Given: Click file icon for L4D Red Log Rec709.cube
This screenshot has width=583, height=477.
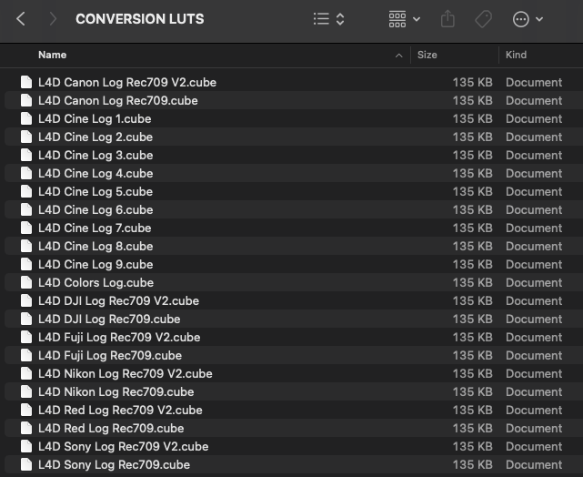Looking at the screenshot, I should click(x=26, y=428).
